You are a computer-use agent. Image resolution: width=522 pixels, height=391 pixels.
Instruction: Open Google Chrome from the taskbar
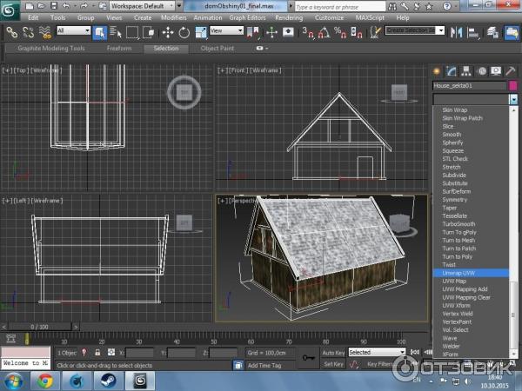click(x=45, y=380)
